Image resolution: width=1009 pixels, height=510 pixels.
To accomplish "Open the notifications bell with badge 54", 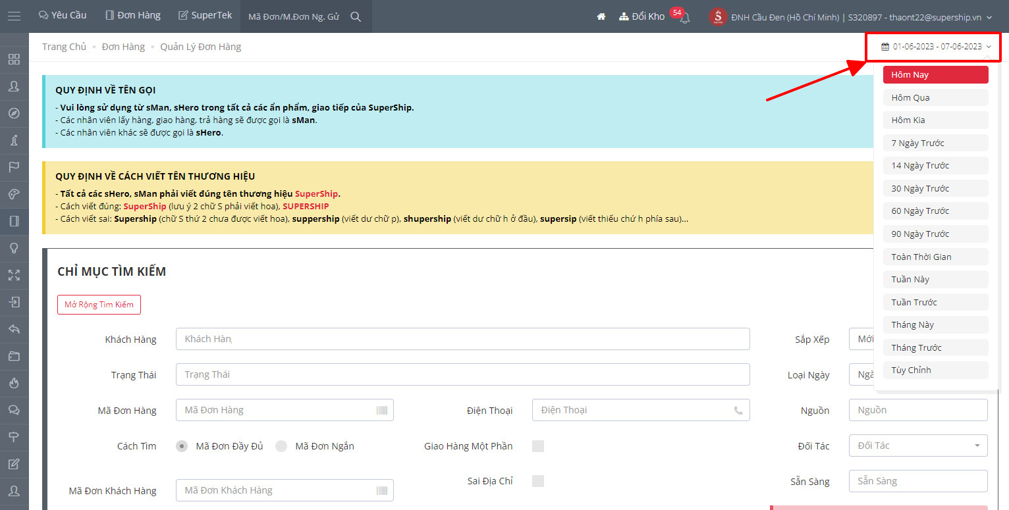I will (684, 18).
